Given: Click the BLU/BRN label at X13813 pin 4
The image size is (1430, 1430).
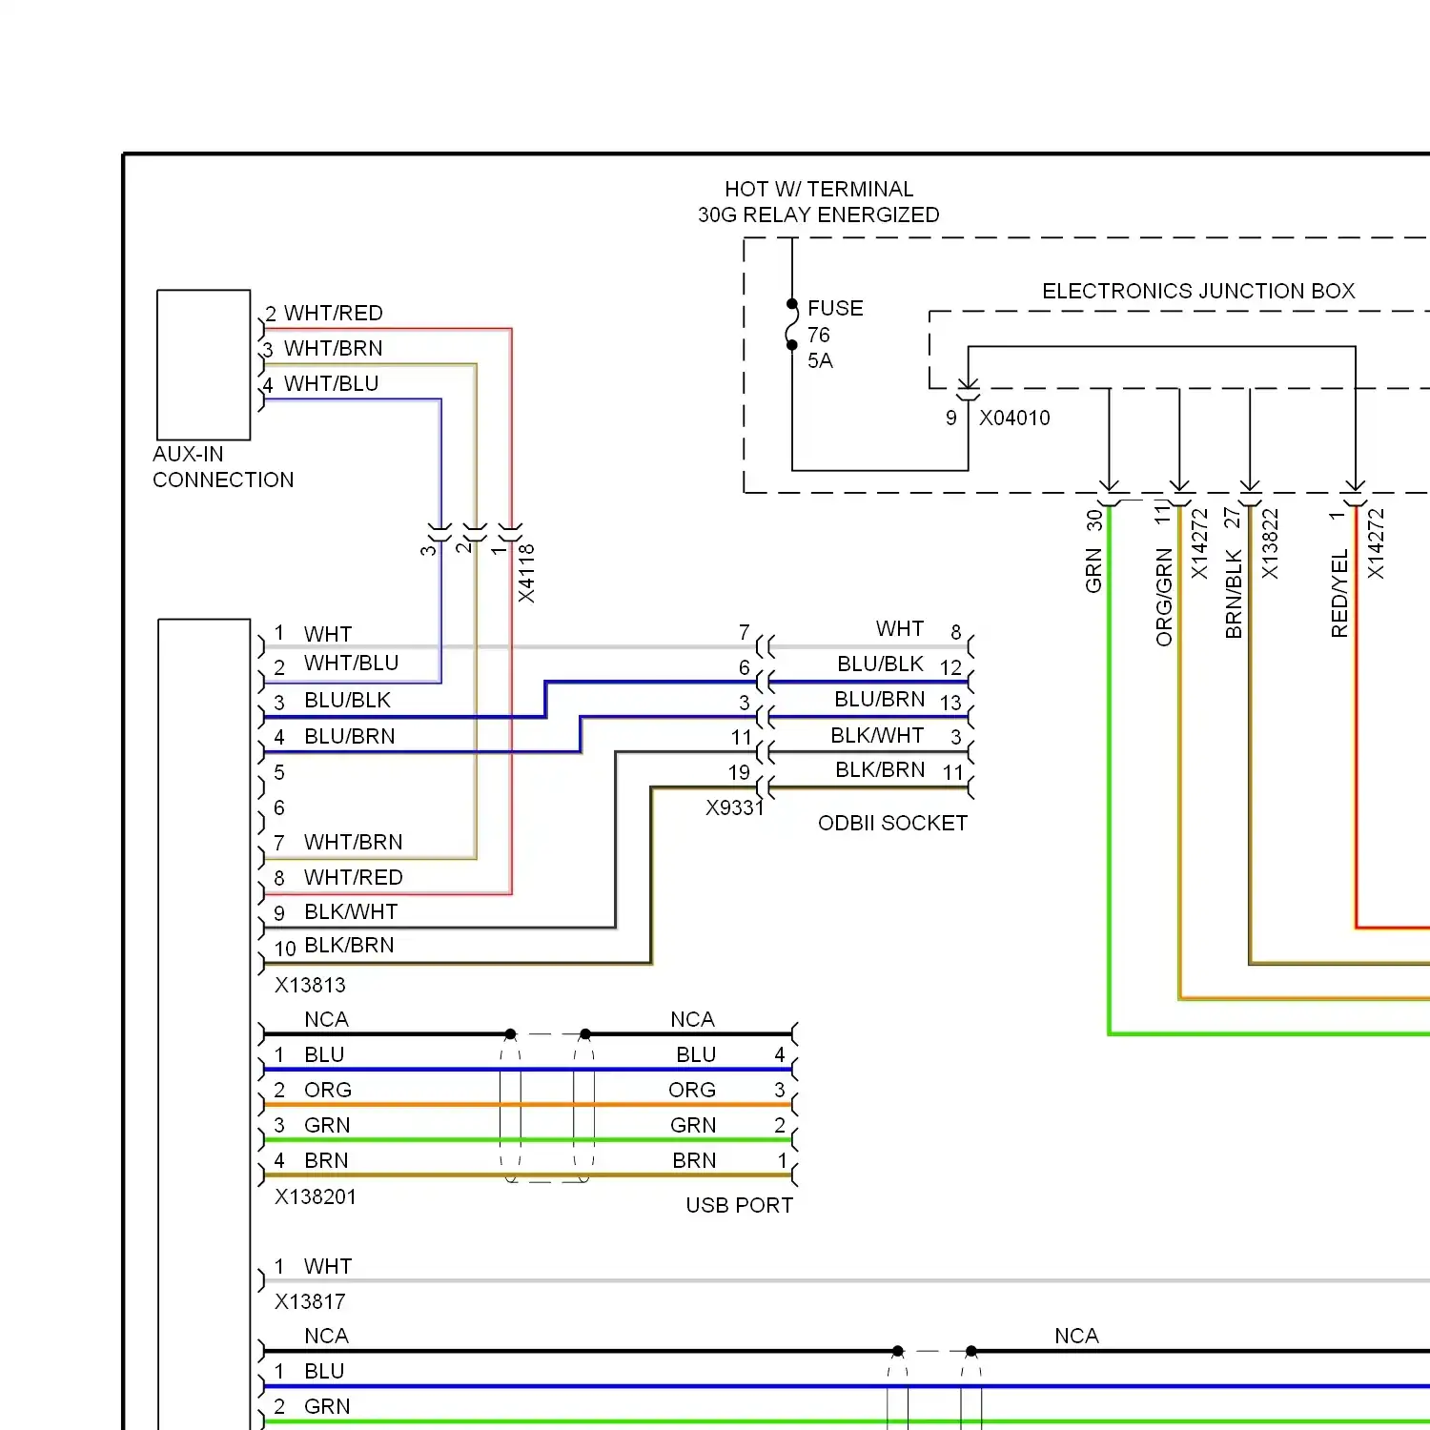Looking at the screenshot, I should coord(349,736).
